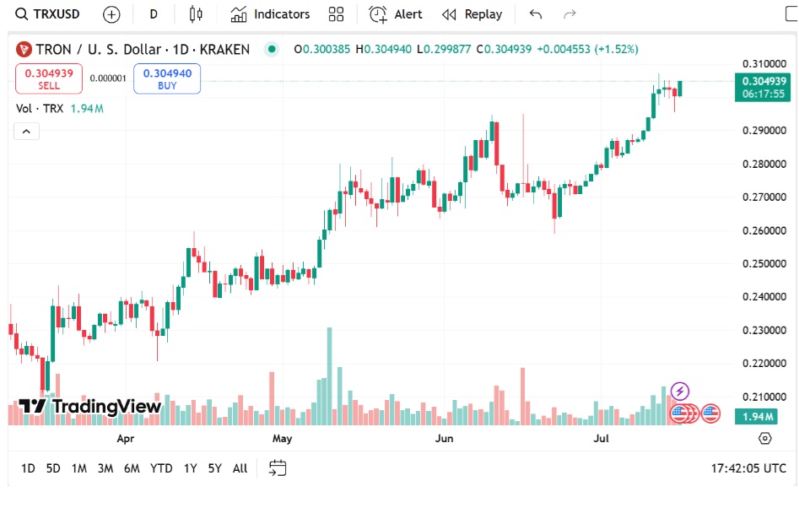Select the 3M time range
This screenshot has width=799, height=508.
tap(105, 468)
